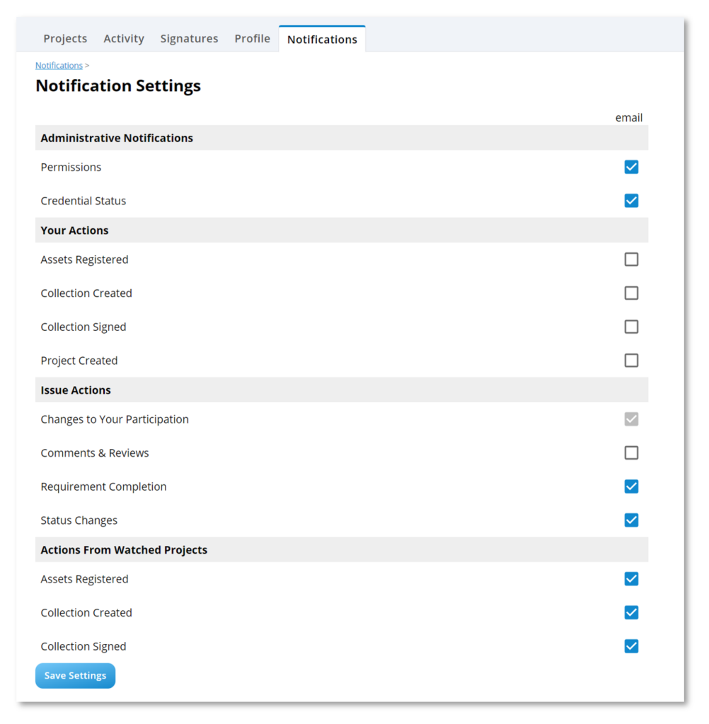The height and width of the screenshot is (724, 709).
Task: Open the Activity tab
Action: click(124, 38)
